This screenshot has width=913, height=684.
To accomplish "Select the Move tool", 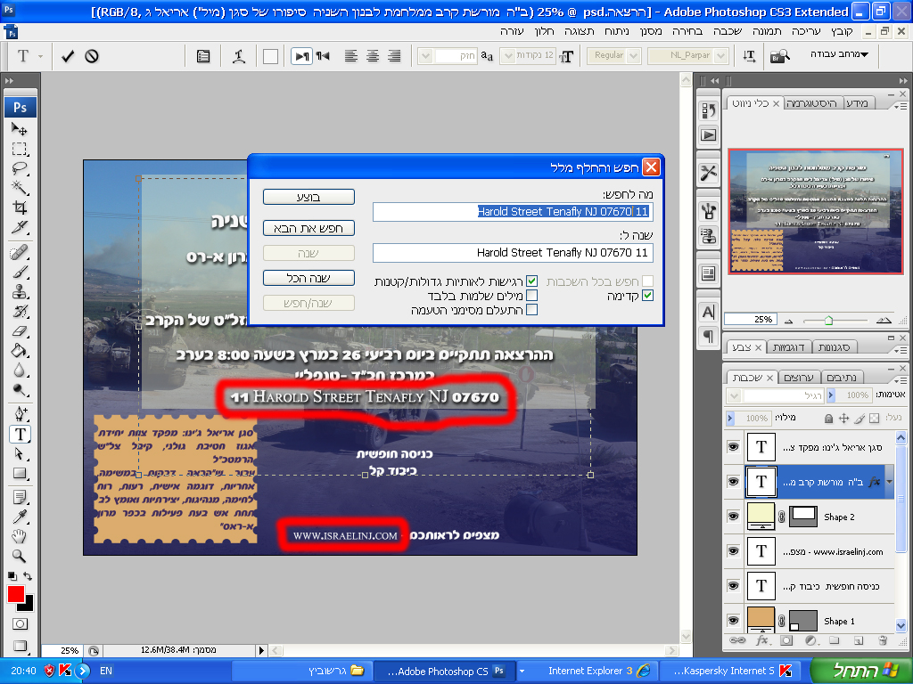I will click(x=20, y=129).
